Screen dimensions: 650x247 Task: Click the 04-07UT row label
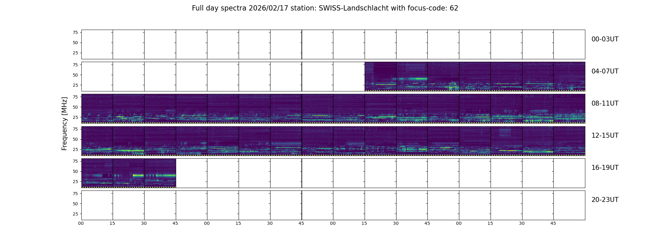pyautogui.click(x=605, y=71)
